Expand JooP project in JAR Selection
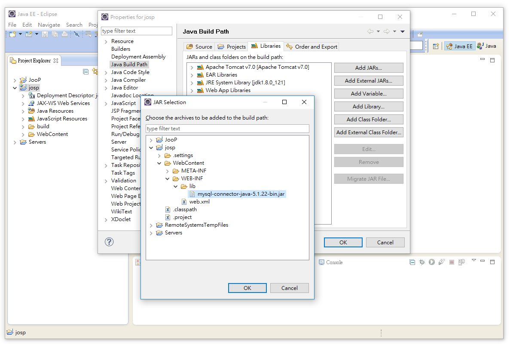The height and width of the screenshot is (345, 513). [151, 140]
